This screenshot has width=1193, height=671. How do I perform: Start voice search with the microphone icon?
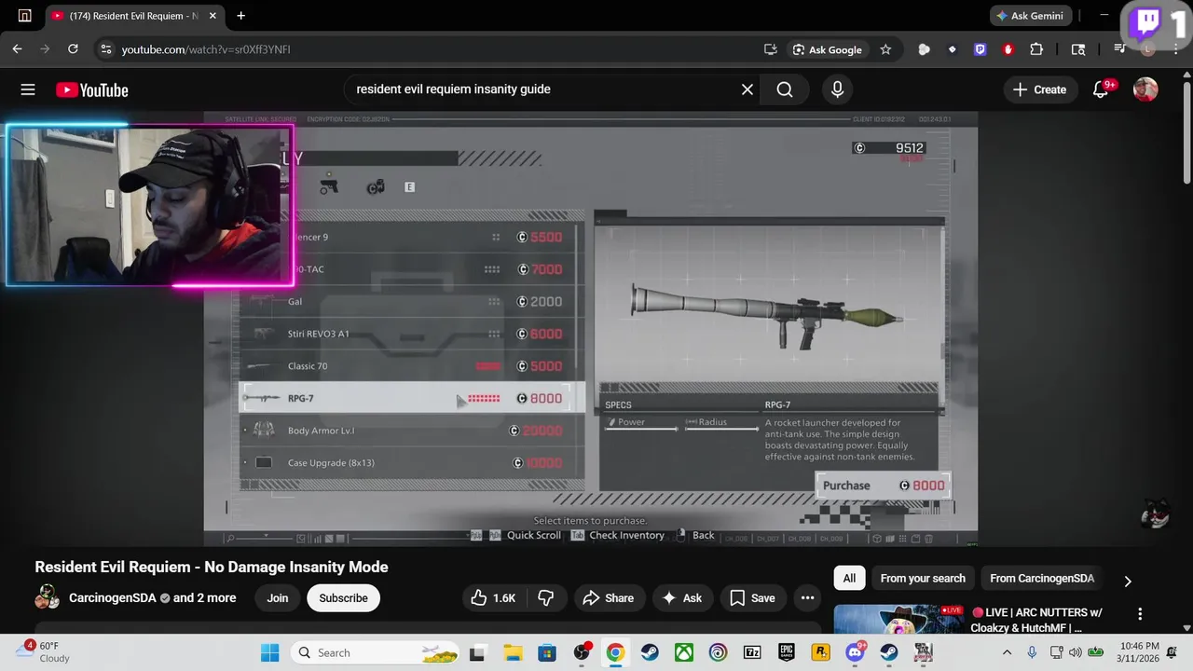(837, 89)
